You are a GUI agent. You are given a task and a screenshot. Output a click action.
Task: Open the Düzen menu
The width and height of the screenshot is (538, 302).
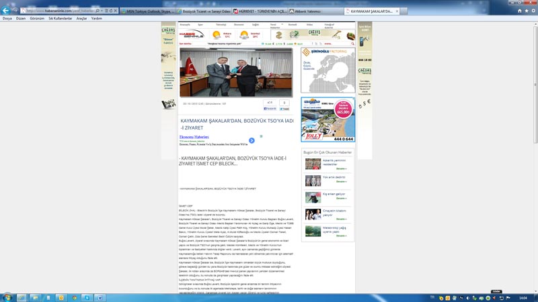(x=21, y=19)
